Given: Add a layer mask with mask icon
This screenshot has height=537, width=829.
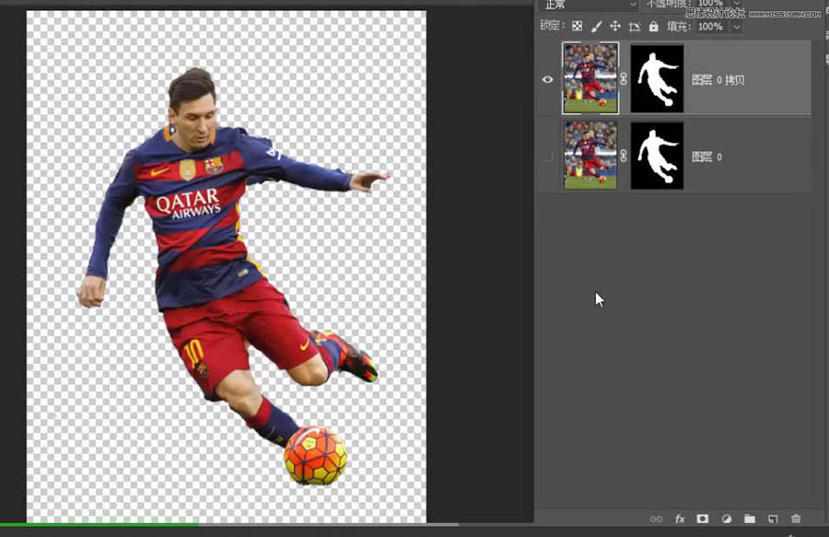Looking at the screenshot, I should [x=703, y=519].
